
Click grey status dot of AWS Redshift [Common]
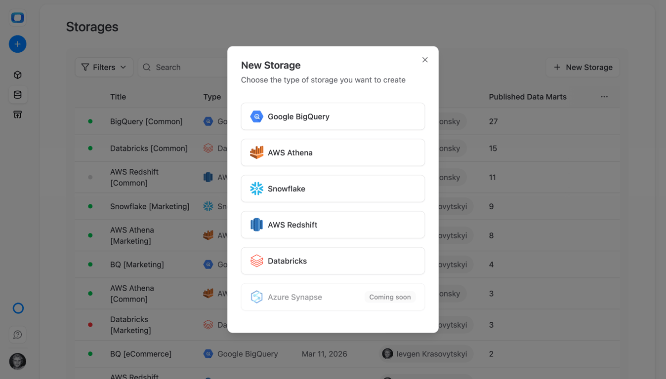[x=90, y=177]
